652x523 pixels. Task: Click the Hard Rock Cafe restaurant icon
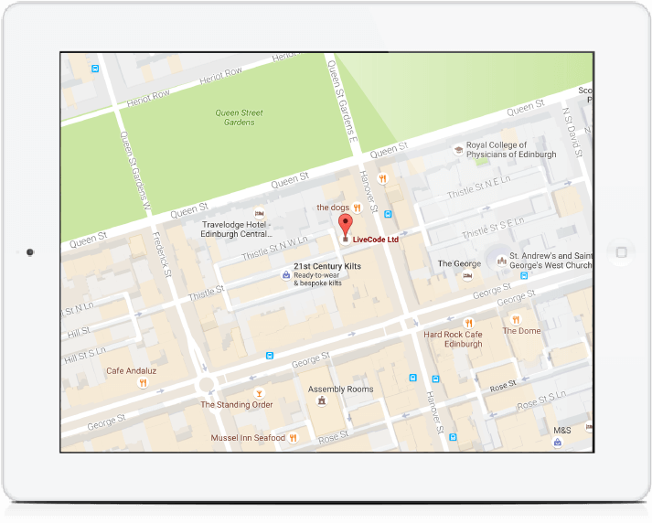click(469, 323)
